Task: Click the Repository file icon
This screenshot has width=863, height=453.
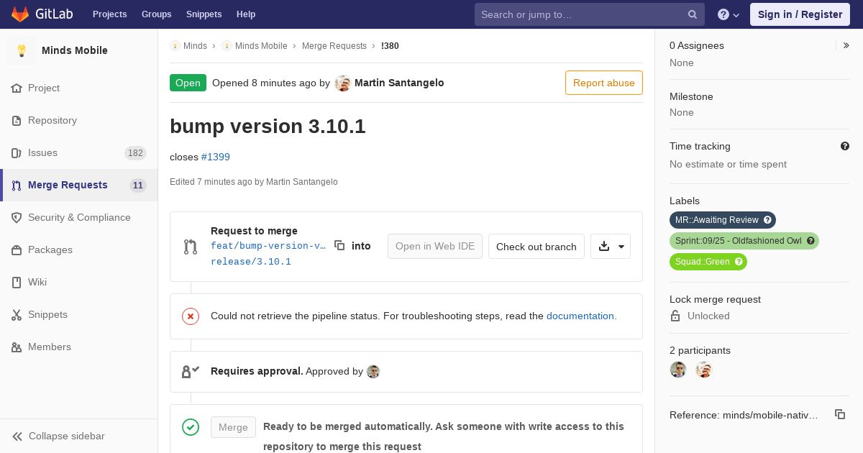Action: tap(17, 121)
